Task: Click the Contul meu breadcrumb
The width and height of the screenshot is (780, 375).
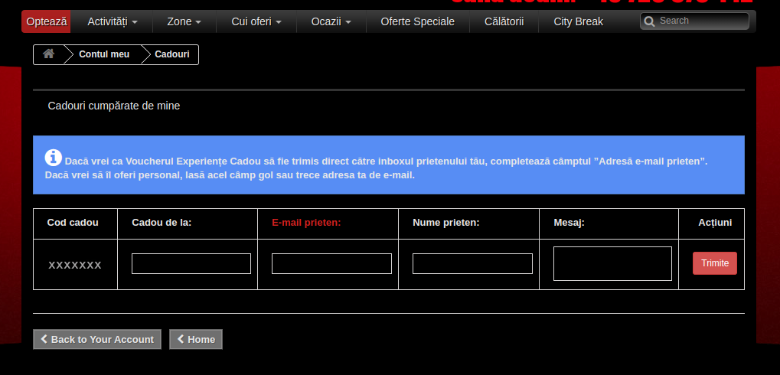Action: click(x=104, y=54)
